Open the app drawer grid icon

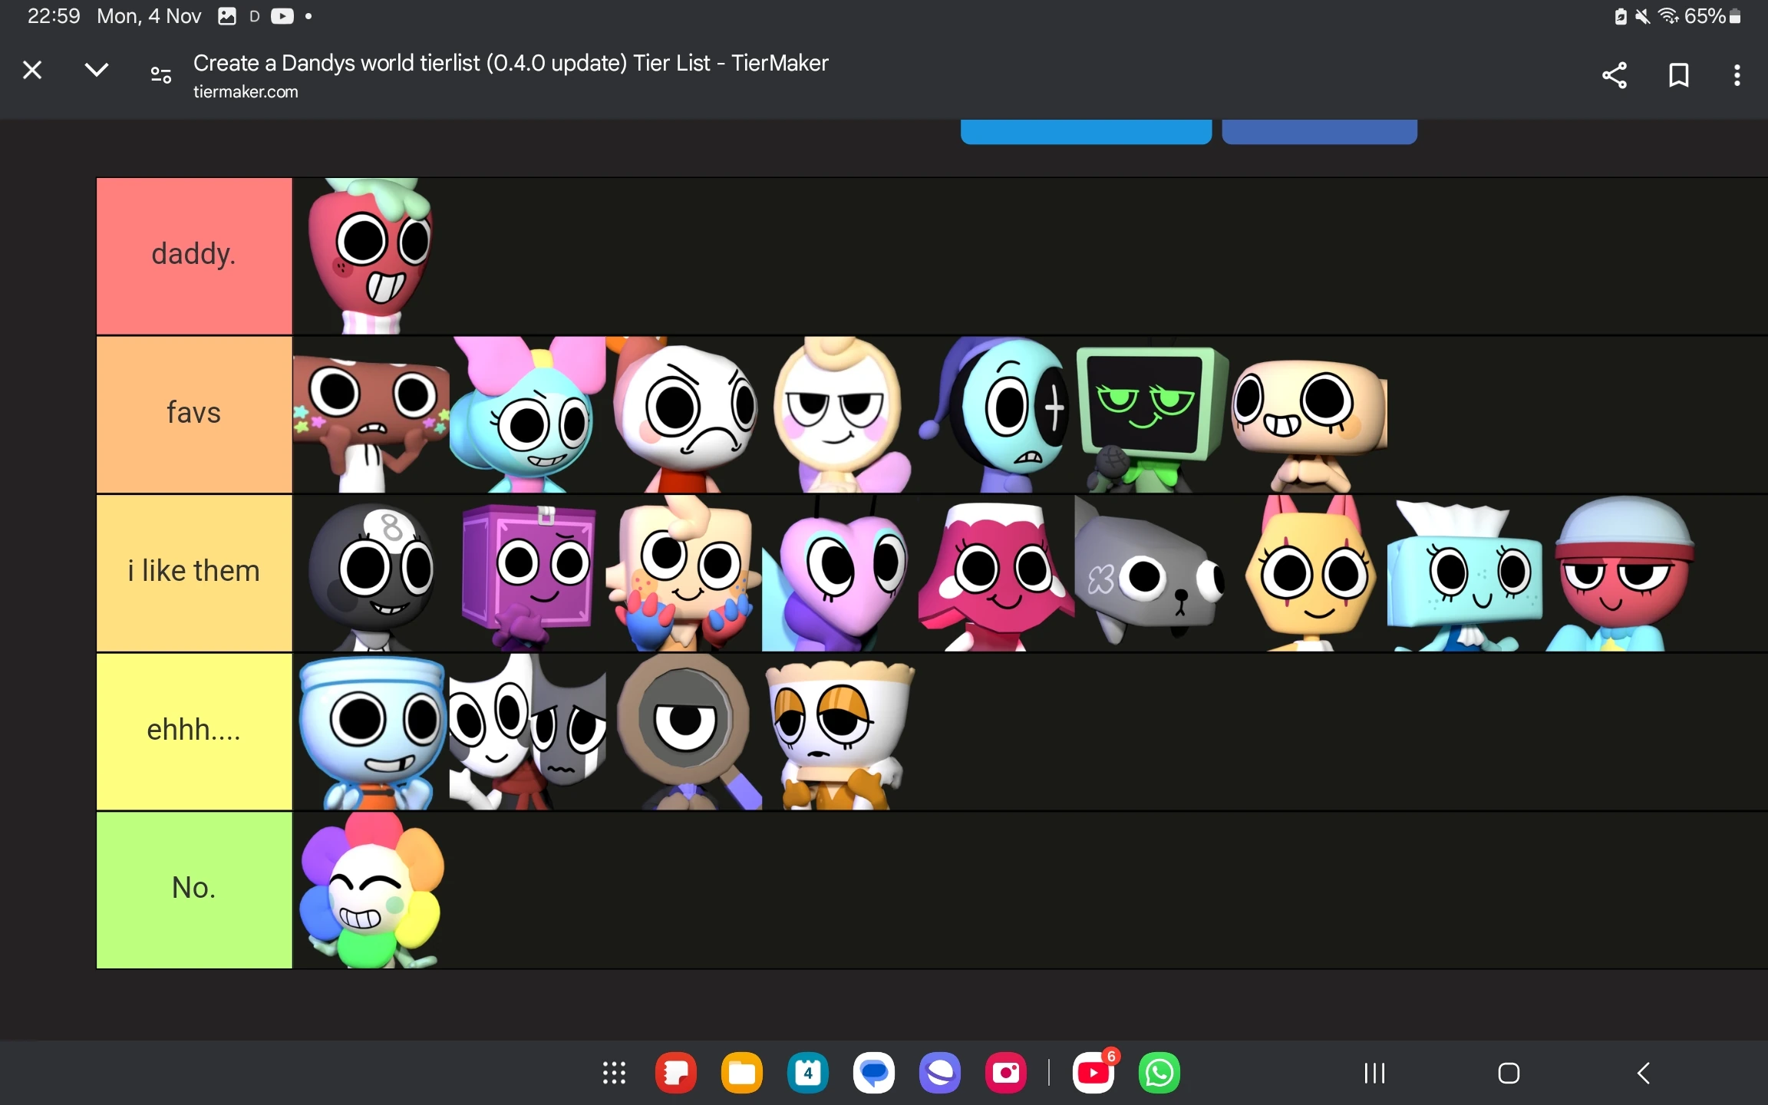coord(614,1073)
